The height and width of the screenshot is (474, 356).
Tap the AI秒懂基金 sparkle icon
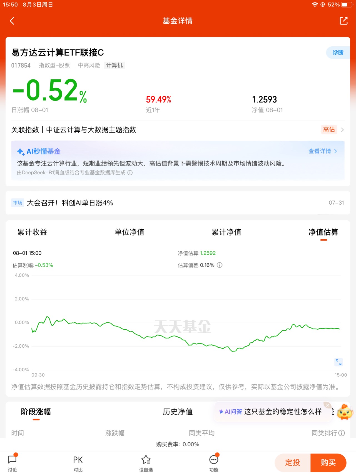tap(21, 152)
